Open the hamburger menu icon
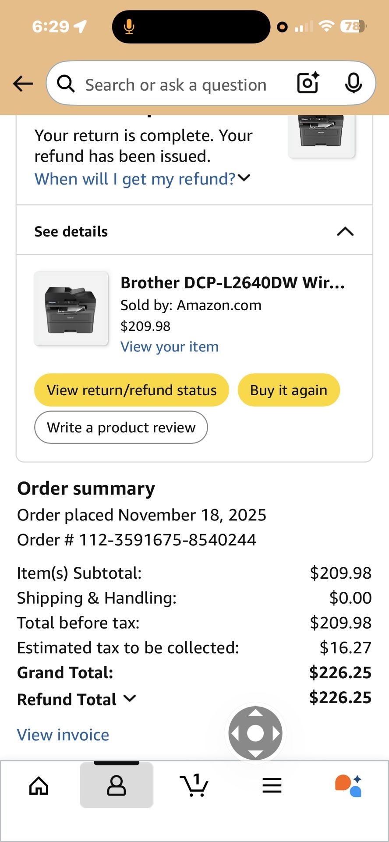The image size is (389, 842). pyautogui.click(x=272, y=785)
